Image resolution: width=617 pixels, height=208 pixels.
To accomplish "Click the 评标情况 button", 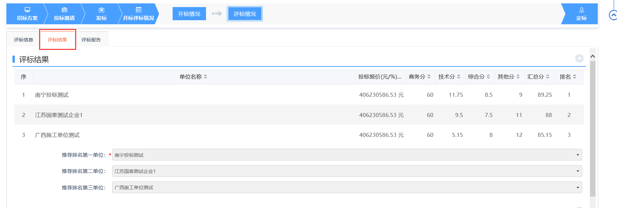I will [x=245, y=14].
